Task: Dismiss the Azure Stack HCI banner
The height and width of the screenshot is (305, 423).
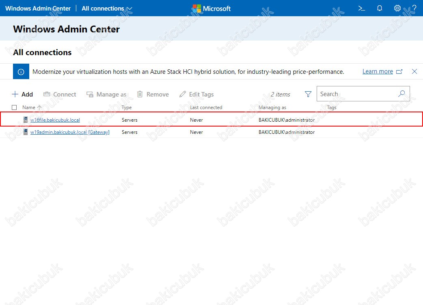Action: [414, 71]
